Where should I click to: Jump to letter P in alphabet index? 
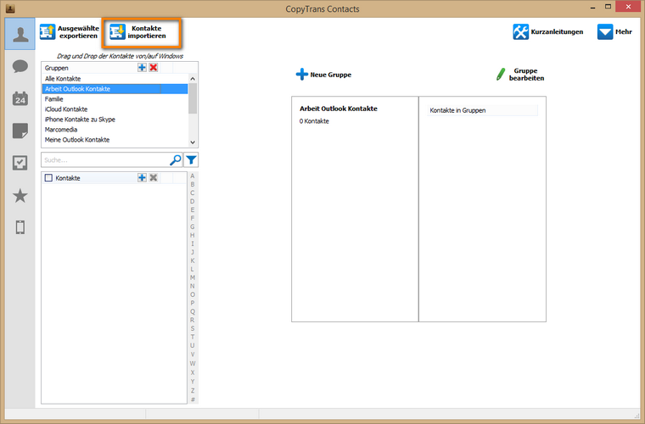(x=193, y=303)
